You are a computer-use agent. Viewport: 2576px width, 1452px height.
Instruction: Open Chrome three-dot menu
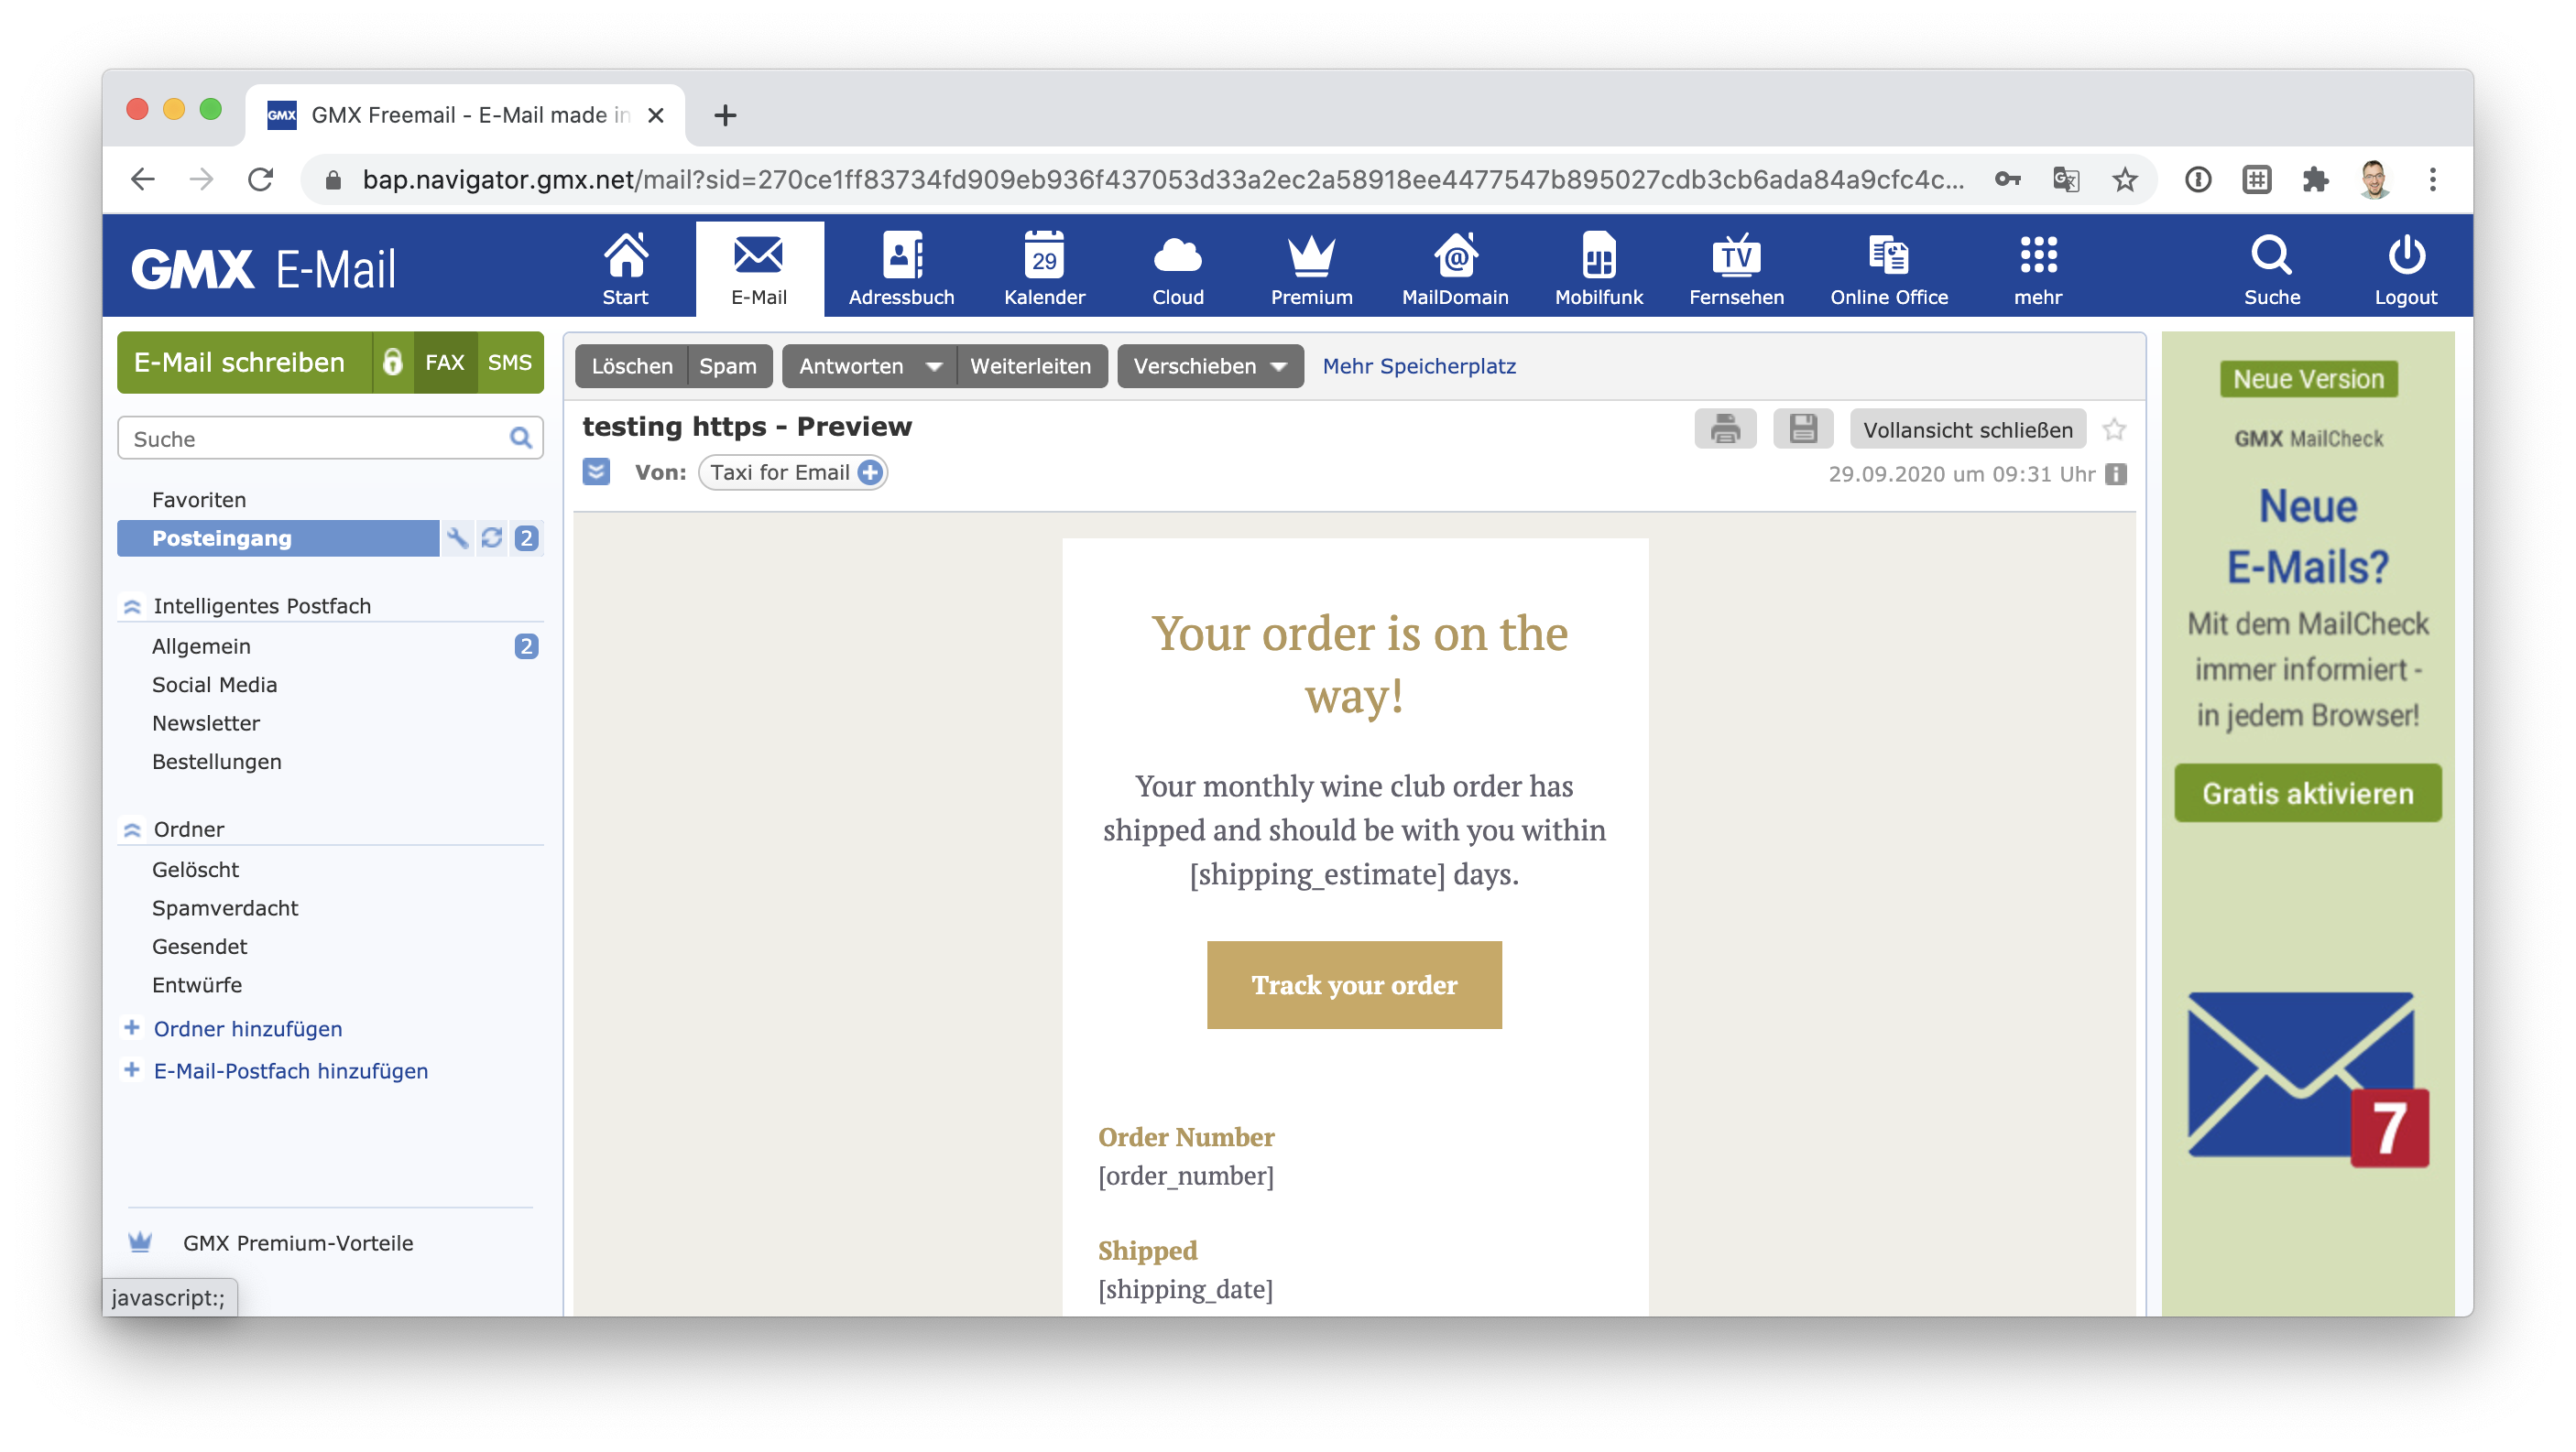(2432, 179)
